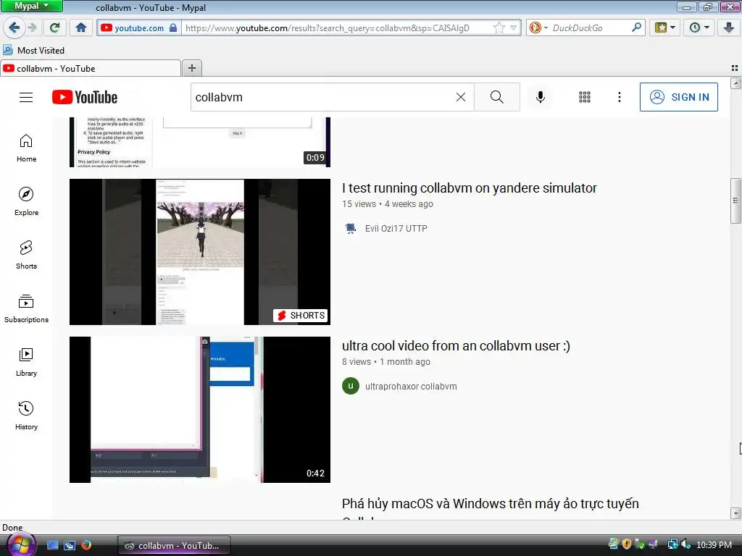
Task: Click the green 'u' channel avatar
Action: pos(350,387)
